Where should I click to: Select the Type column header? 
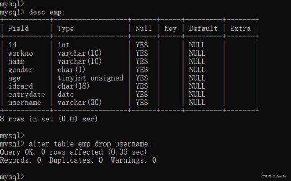point(66,29)
